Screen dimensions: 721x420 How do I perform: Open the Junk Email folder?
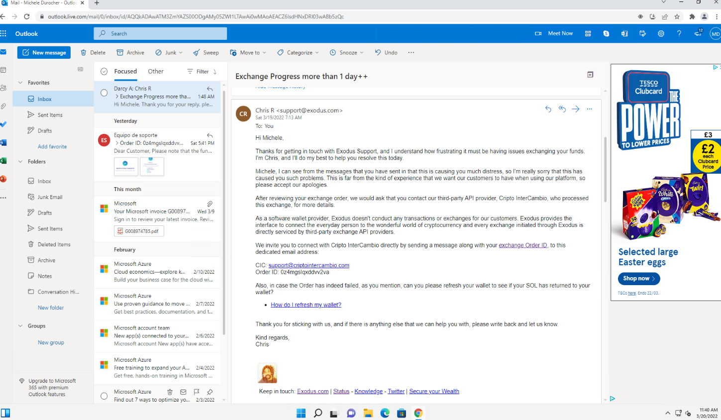pos(53,197)
